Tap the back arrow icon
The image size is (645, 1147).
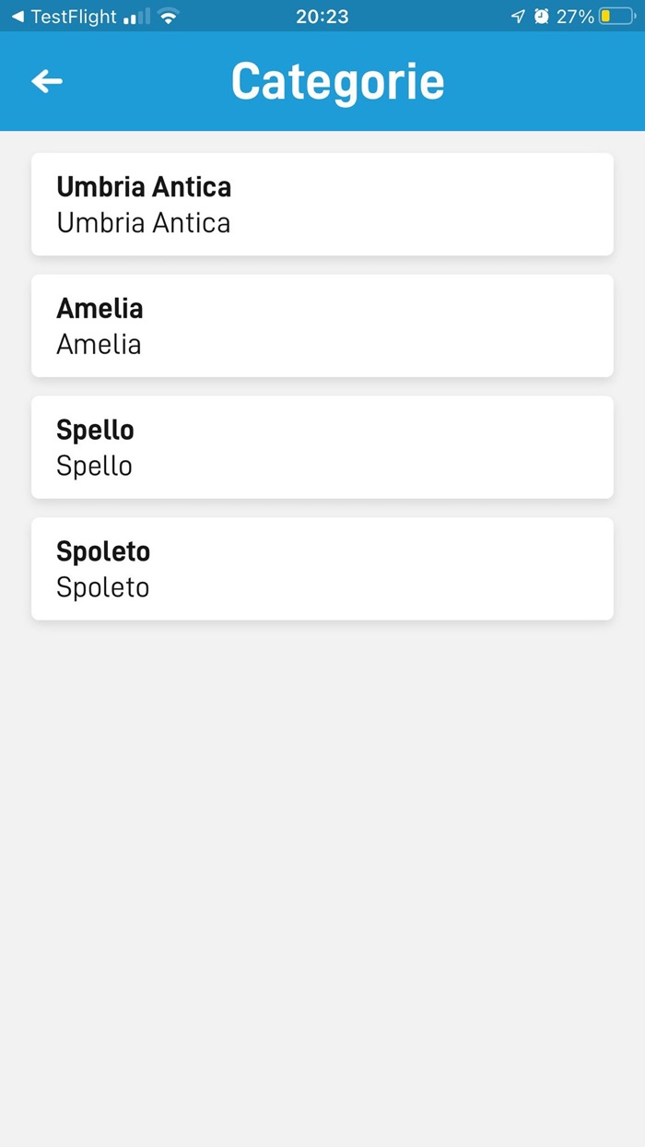pyautogui.click(x=47, y=81)
